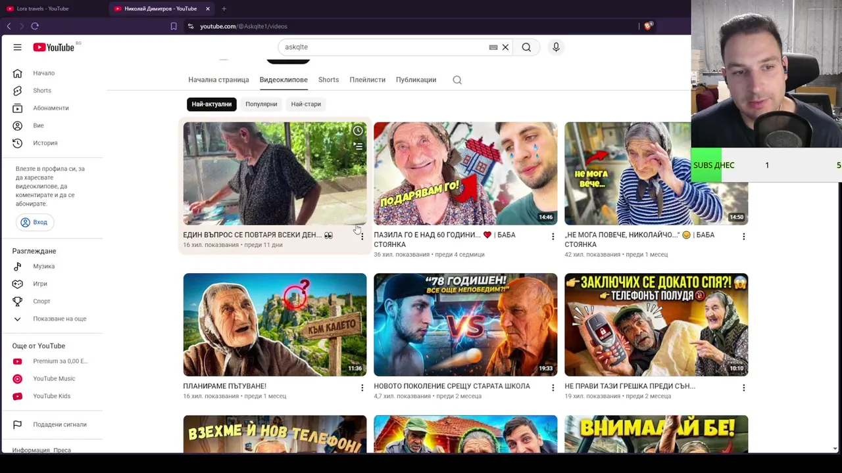Image resolution: width=842 pixels, height=473 pixels.
Task: Bookmark this page in the address bar
Action: pyautogui.click(x=174, y=26)
